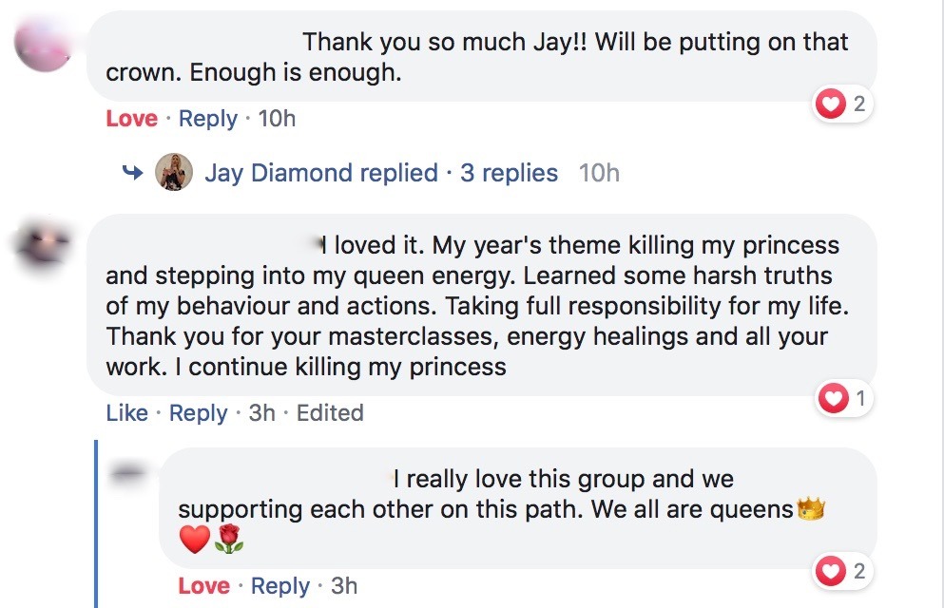The height and width of the screenshot is (608, 944).
Task: Click the 'Jay Diamond replied' name link
Action: (320, 173)
